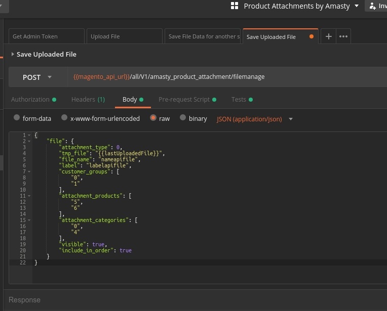The width and height of the screenshot is (387, 311).
Task: Collapse the customer_groups array fold arrow
Action: tap(30, 171)
